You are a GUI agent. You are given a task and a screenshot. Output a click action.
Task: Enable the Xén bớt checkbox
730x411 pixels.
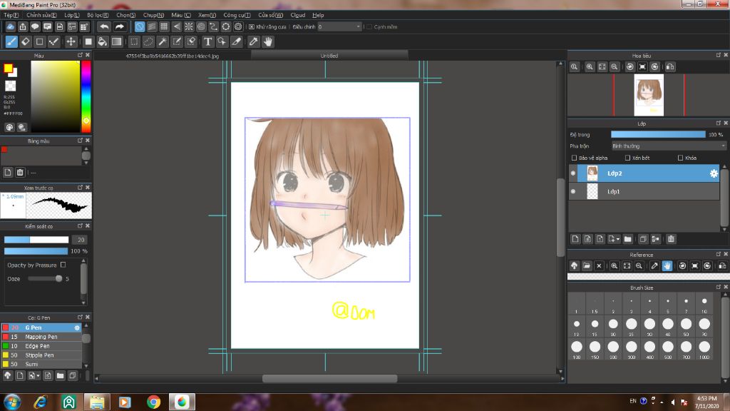[x=627, y=158]
